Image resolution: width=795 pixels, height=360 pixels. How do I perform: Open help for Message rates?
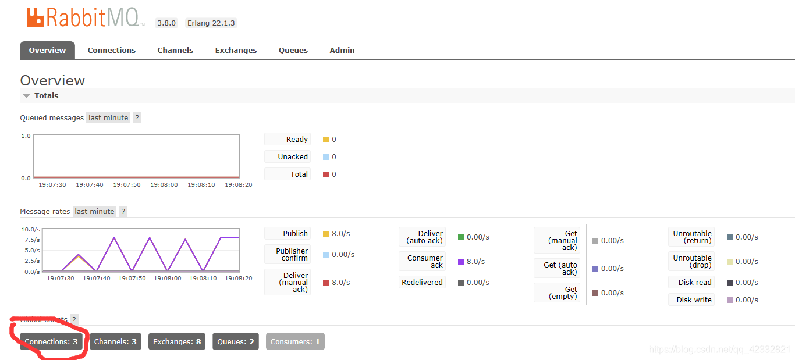pos(123,211)
